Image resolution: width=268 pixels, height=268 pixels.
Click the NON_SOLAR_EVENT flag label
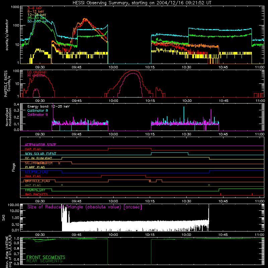[x=41, y=154]
